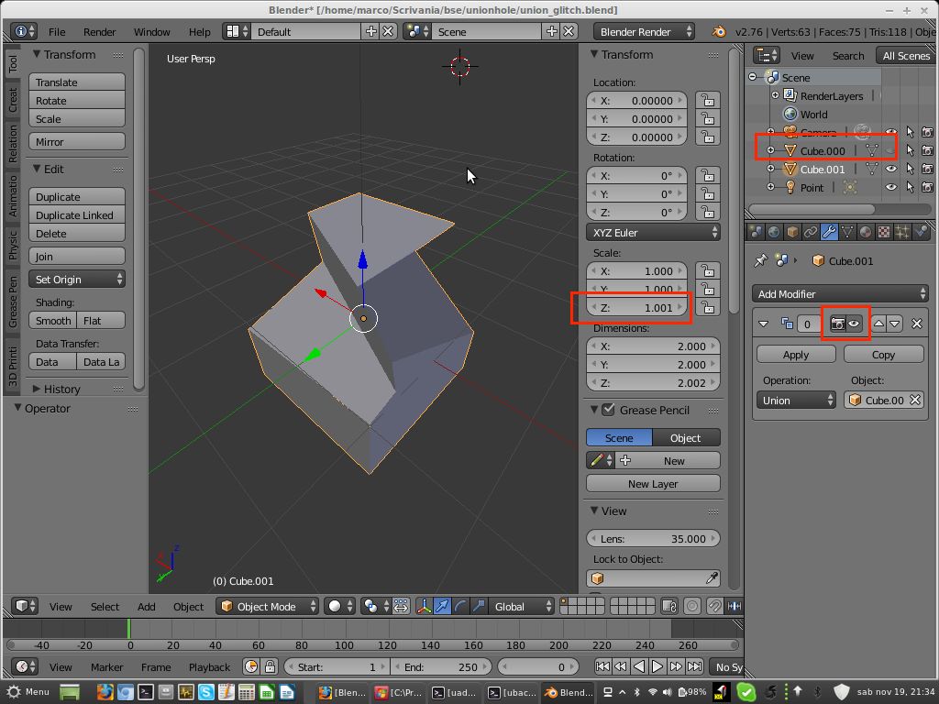The height and width of the screenshot is (704, 939).
Task: Click the Blender logo next to version text
Action: tap(719, 31)
